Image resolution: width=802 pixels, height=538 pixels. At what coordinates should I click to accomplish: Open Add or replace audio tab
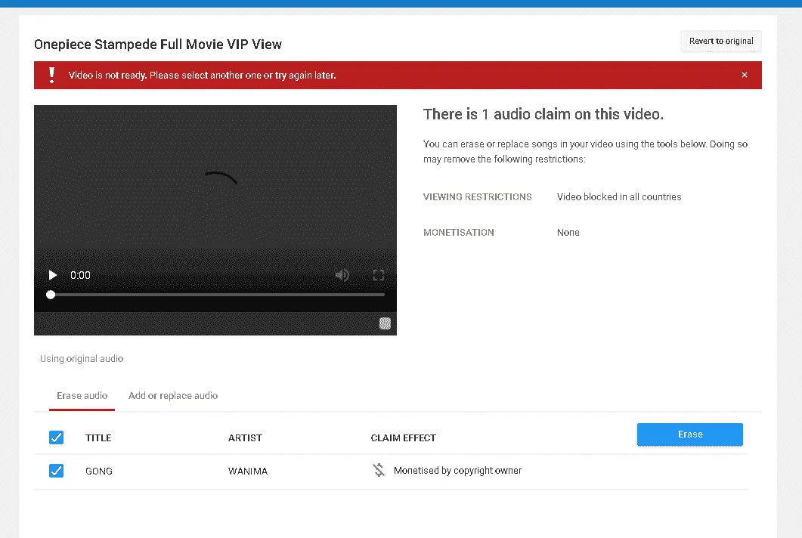coord(173,396)
